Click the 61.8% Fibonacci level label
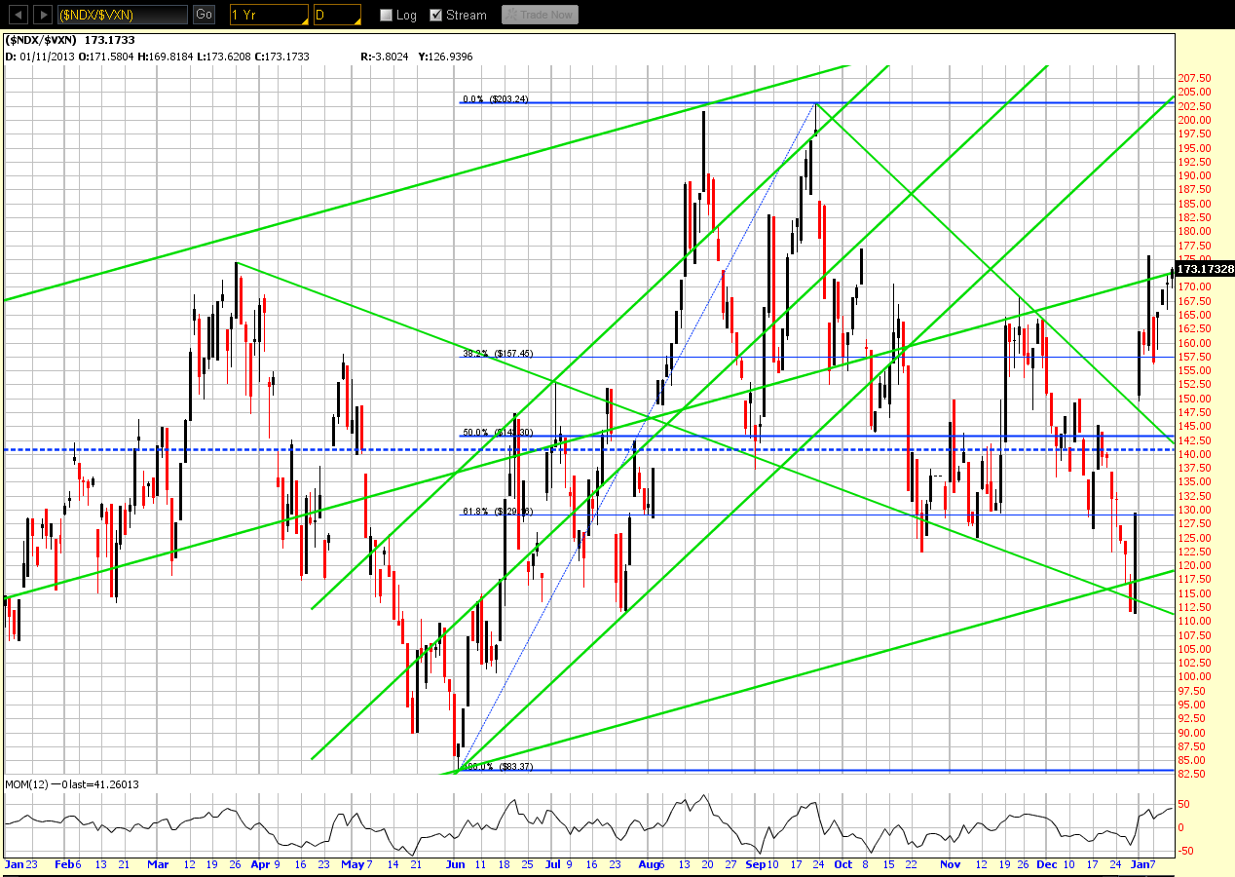 (496, 511)
